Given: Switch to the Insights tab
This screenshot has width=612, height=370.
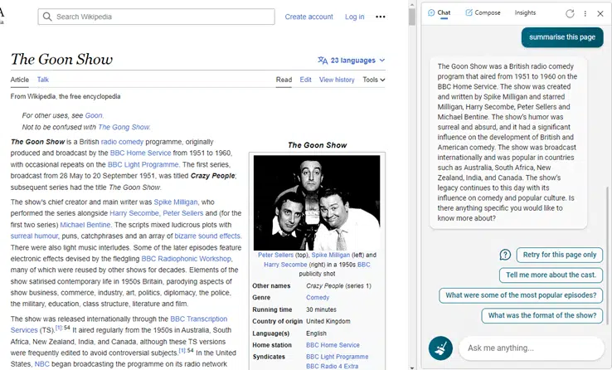Looking at the screenshot, I should (525, 13).
